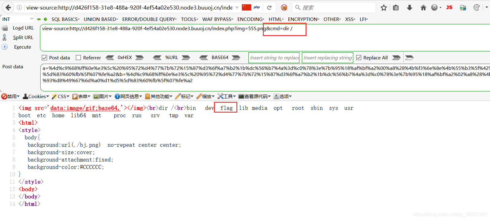Open the 表单 (Forms) menu
490x220 pixels.
click(x=81, y=96)
